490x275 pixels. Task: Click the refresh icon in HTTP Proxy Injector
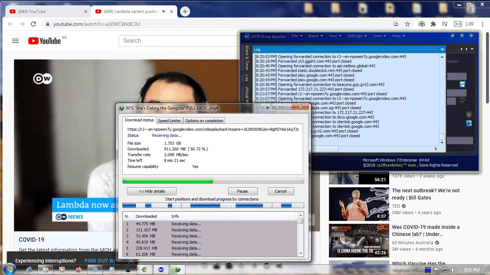(468, 123)
